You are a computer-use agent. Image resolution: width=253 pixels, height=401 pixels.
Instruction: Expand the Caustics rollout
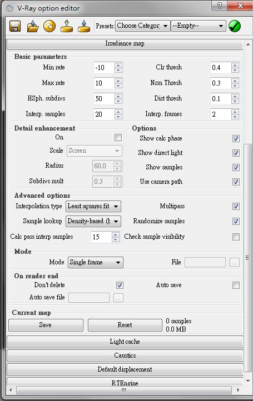[x=125, y=355]
